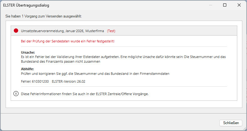This screenshot has height=131, width=247.
Task: Click the ELSTER Zentrale/Offene Vorgänge hint text
Action: [85, 94]
